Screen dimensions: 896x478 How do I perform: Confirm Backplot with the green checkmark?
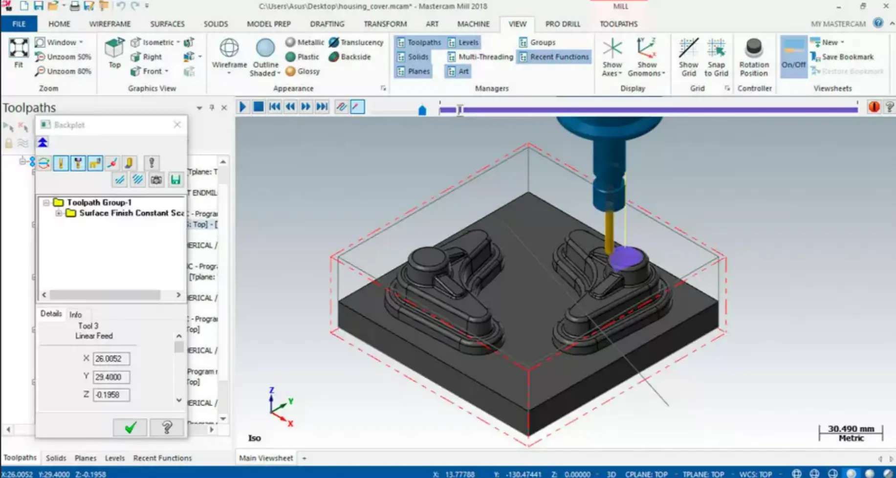[x=130, y=428]
